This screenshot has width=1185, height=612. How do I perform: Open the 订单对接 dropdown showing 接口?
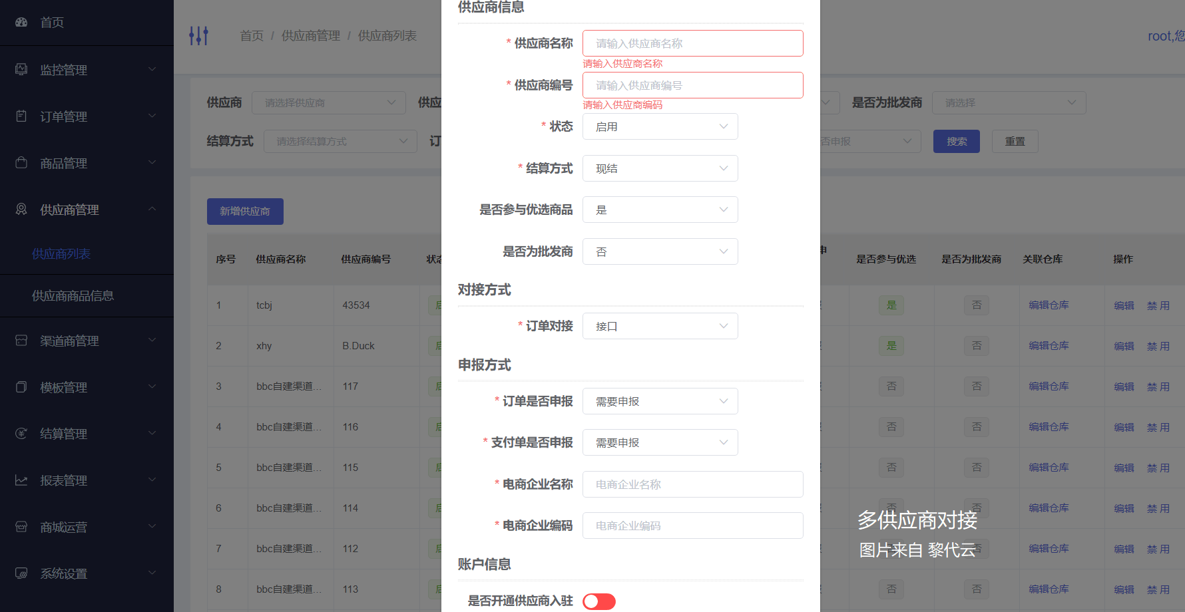point(660,326)
